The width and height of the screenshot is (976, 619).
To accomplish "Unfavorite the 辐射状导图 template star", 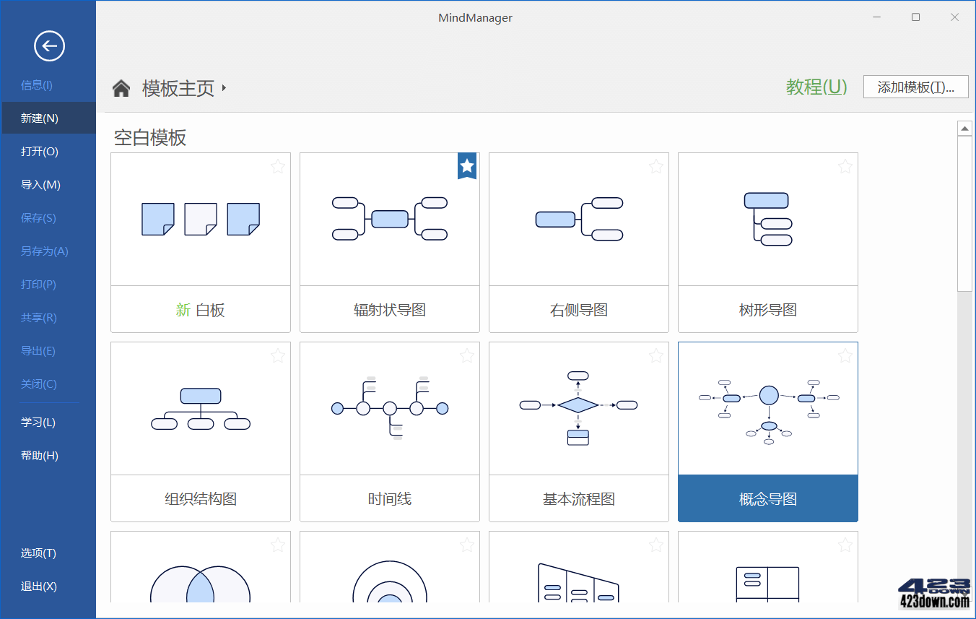I will coord(466,166).
